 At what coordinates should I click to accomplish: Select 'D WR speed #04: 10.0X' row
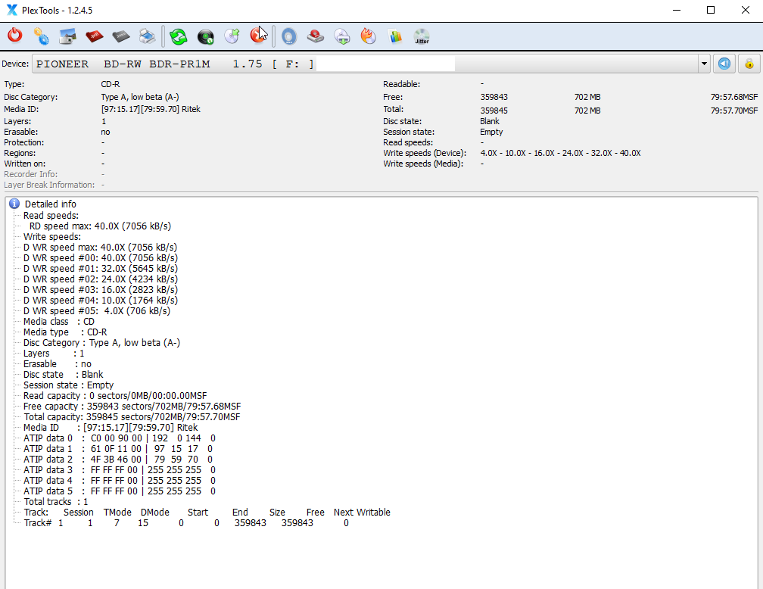[100, 301]
